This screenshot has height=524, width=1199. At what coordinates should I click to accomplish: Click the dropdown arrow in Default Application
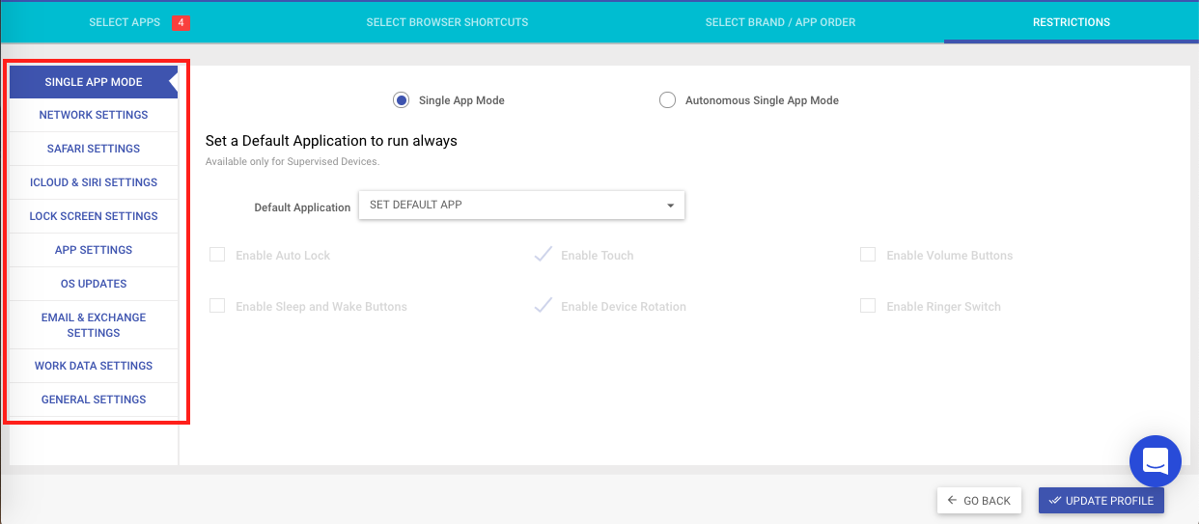(x=670, y=206)
